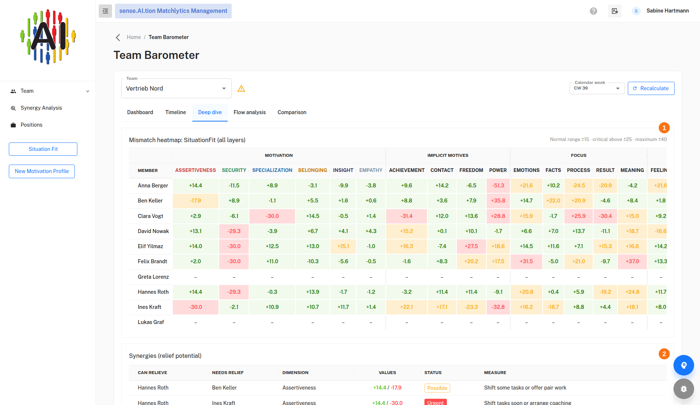Open the Comparison tab
The width and height of the screenshot is (700, 405).
(292, 112)
